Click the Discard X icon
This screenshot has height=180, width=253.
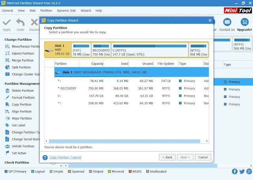pyautogui.click(x=34, y=22)
